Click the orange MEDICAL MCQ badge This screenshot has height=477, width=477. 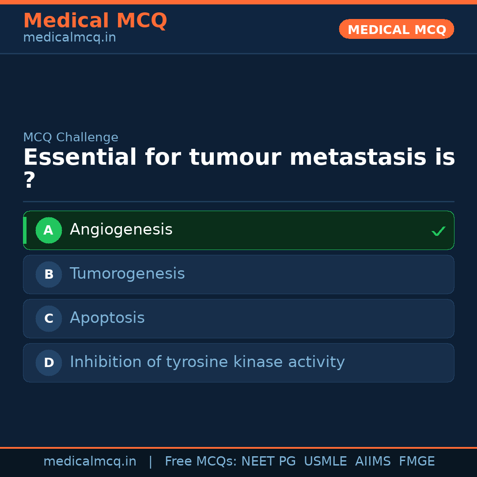coord(396,29)
